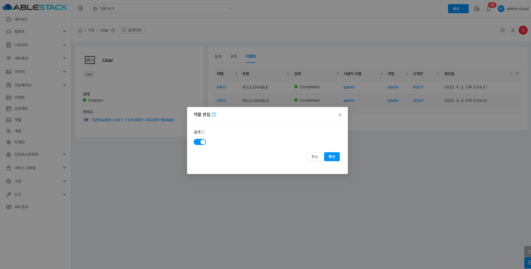Sort table by 유형 column
The height and width of the screenshot is (269, 531).
pos(265,74)
